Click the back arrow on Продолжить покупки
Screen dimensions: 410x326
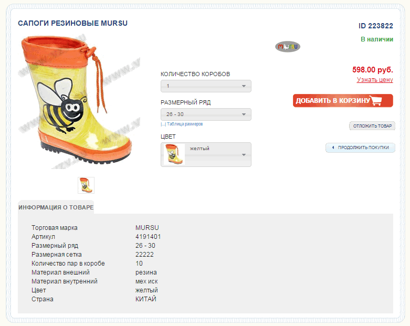click(x=332, y=148)
